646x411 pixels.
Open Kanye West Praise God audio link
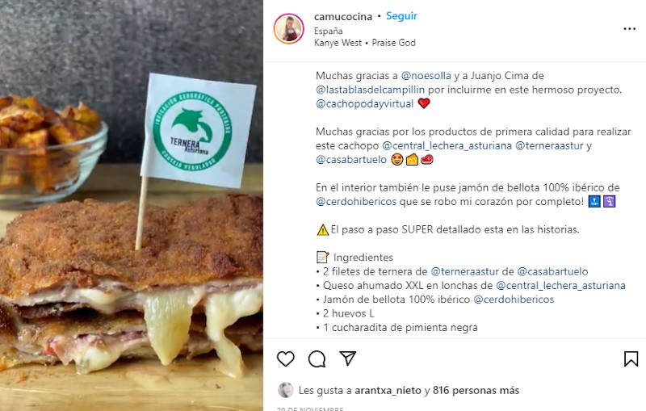point(365,43)
